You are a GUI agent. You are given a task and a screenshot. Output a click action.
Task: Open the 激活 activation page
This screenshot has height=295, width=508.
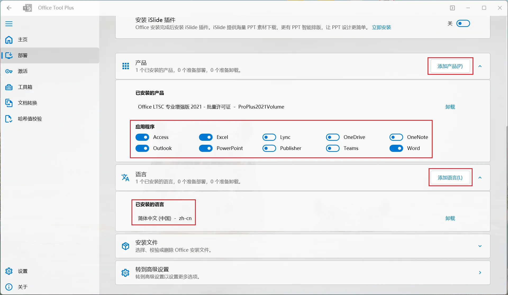22,71
